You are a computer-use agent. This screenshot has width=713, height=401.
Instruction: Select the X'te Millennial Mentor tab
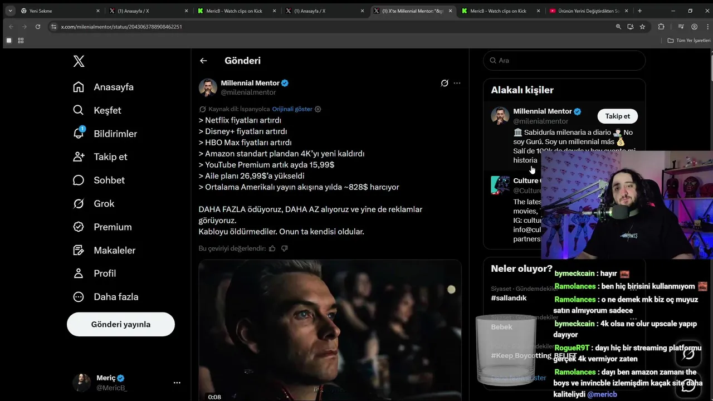click(413, 11)
